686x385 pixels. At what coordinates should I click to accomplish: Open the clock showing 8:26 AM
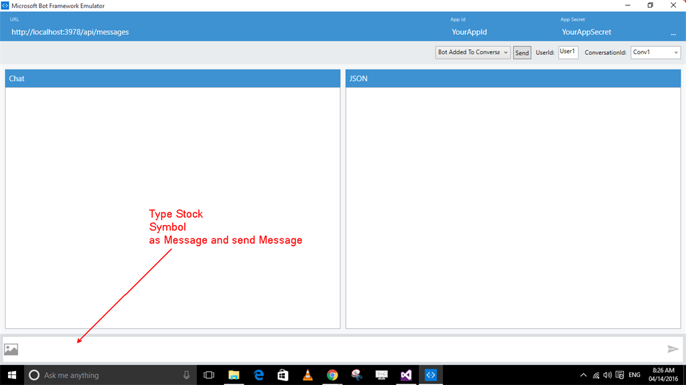[x=663, y=374]
